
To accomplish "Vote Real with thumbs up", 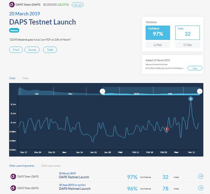I will (158, 45).
